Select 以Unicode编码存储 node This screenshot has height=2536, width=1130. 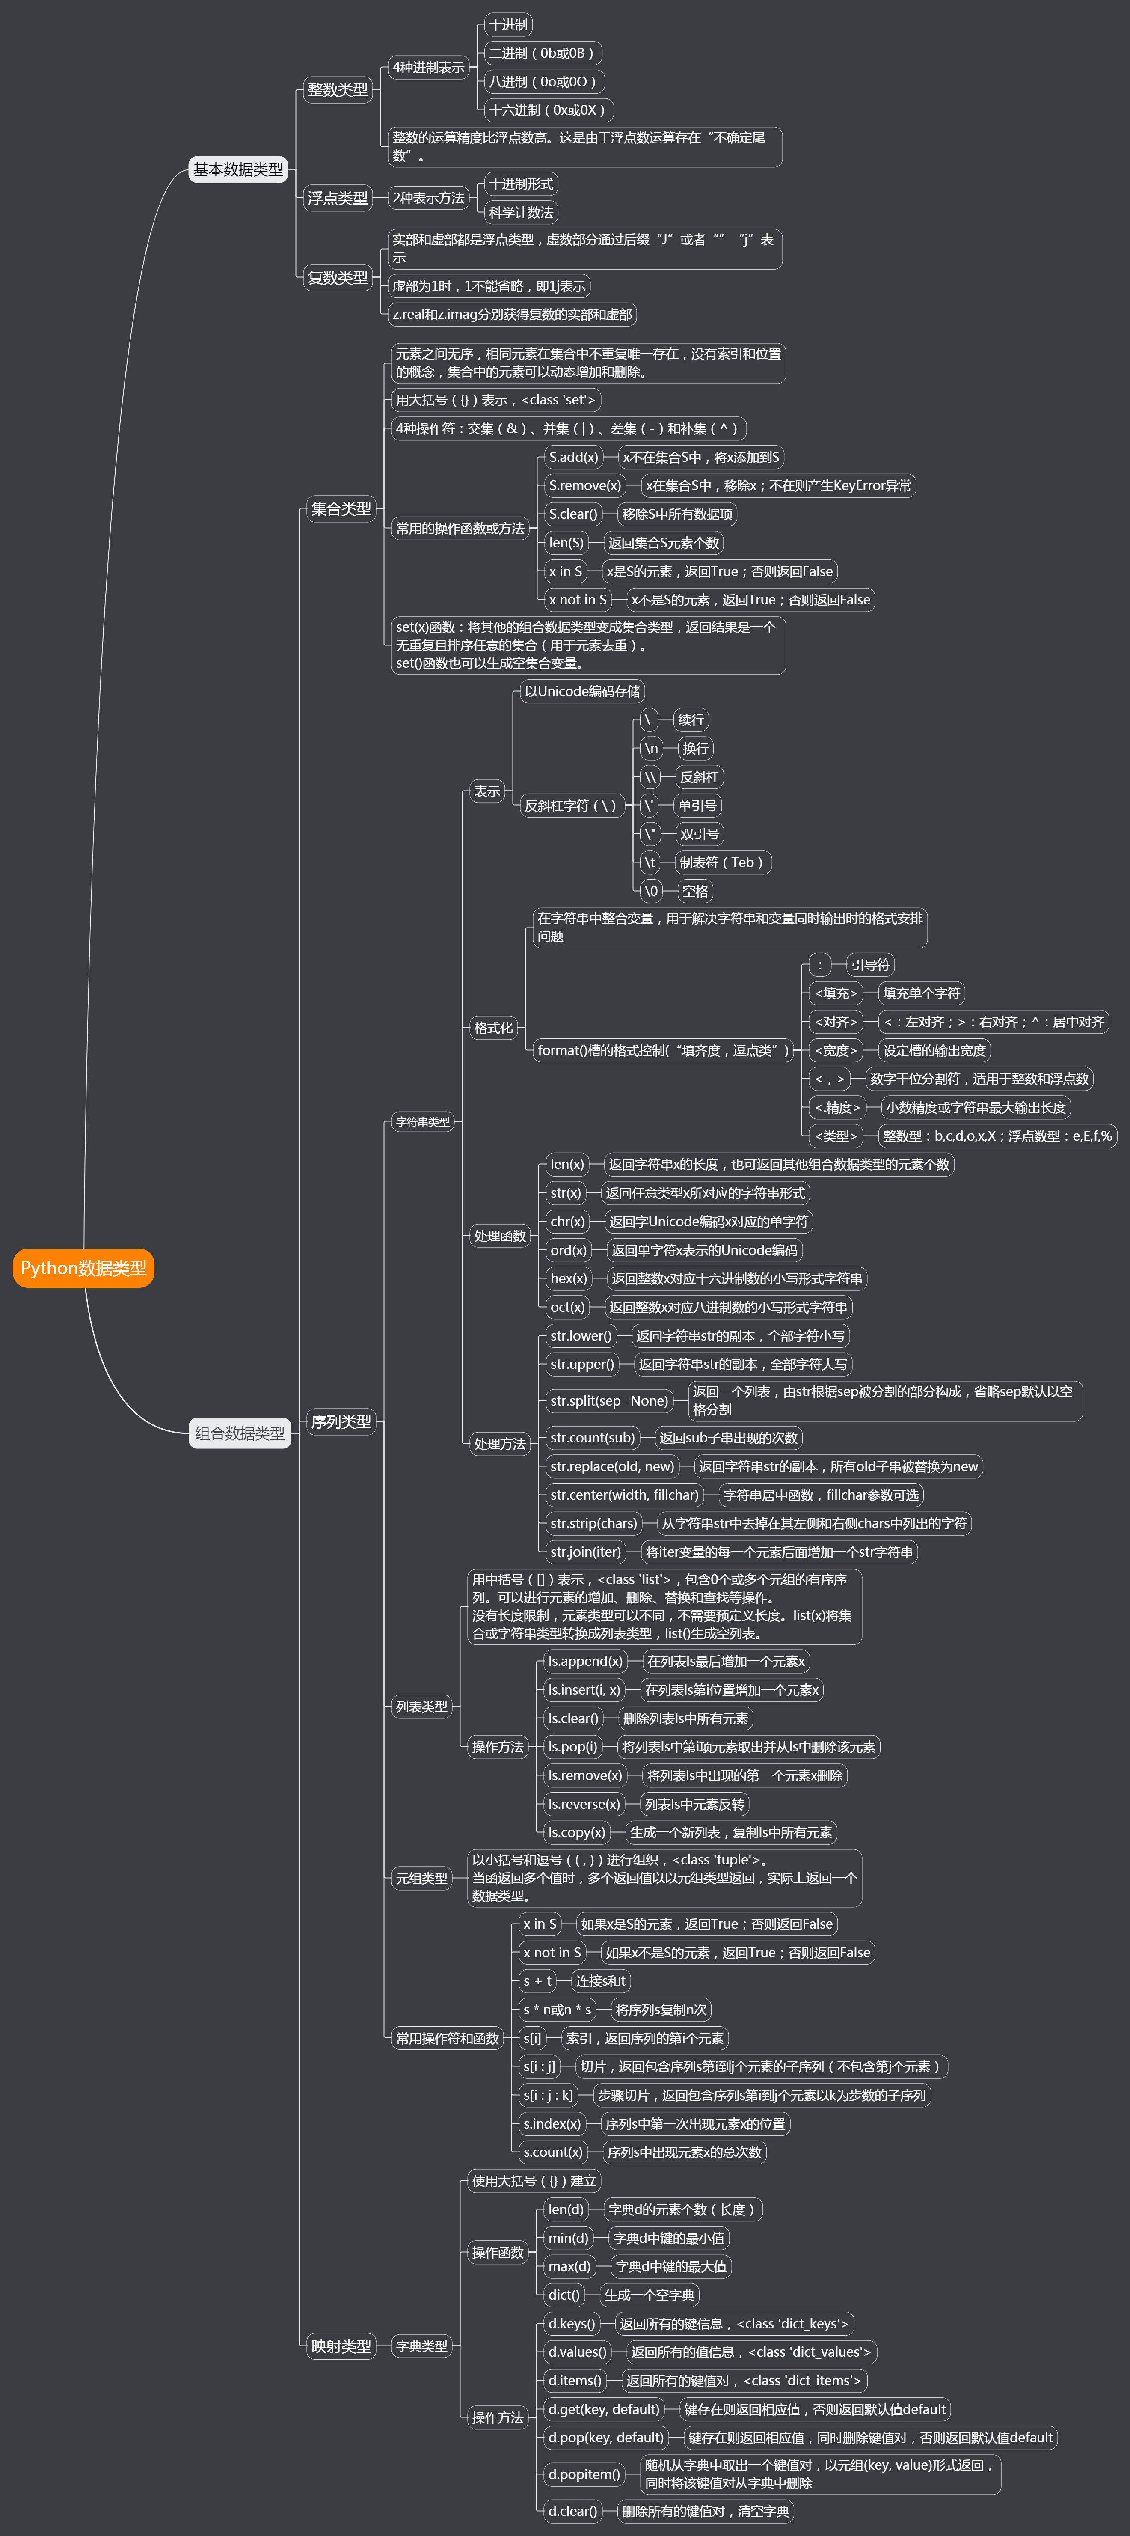pos(583,691)
